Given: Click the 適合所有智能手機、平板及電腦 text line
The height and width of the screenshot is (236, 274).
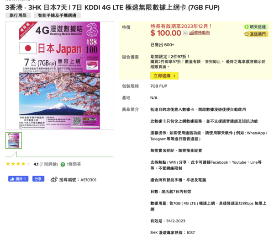Looking at the screenshot, I should 178,180.
